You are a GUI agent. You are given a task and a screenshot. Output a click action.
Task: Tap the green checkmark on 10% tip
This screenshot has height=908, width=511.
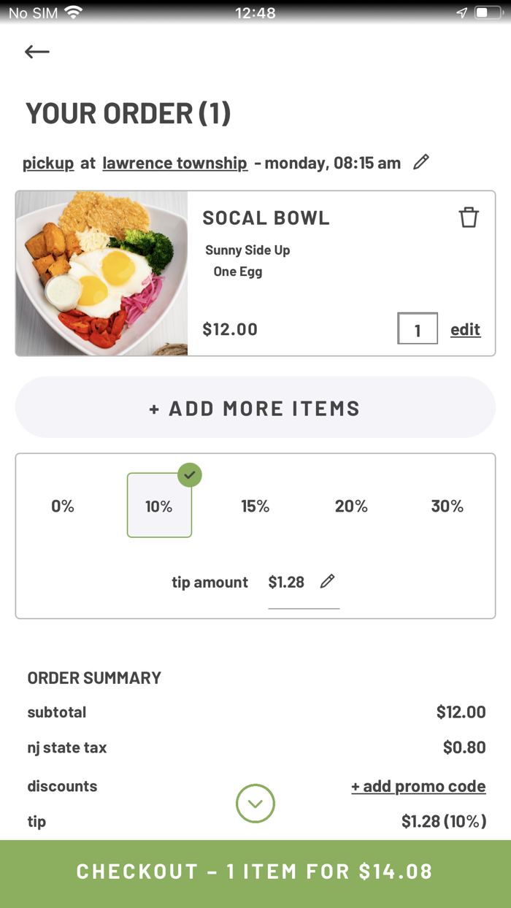click(x=189, y=475)
